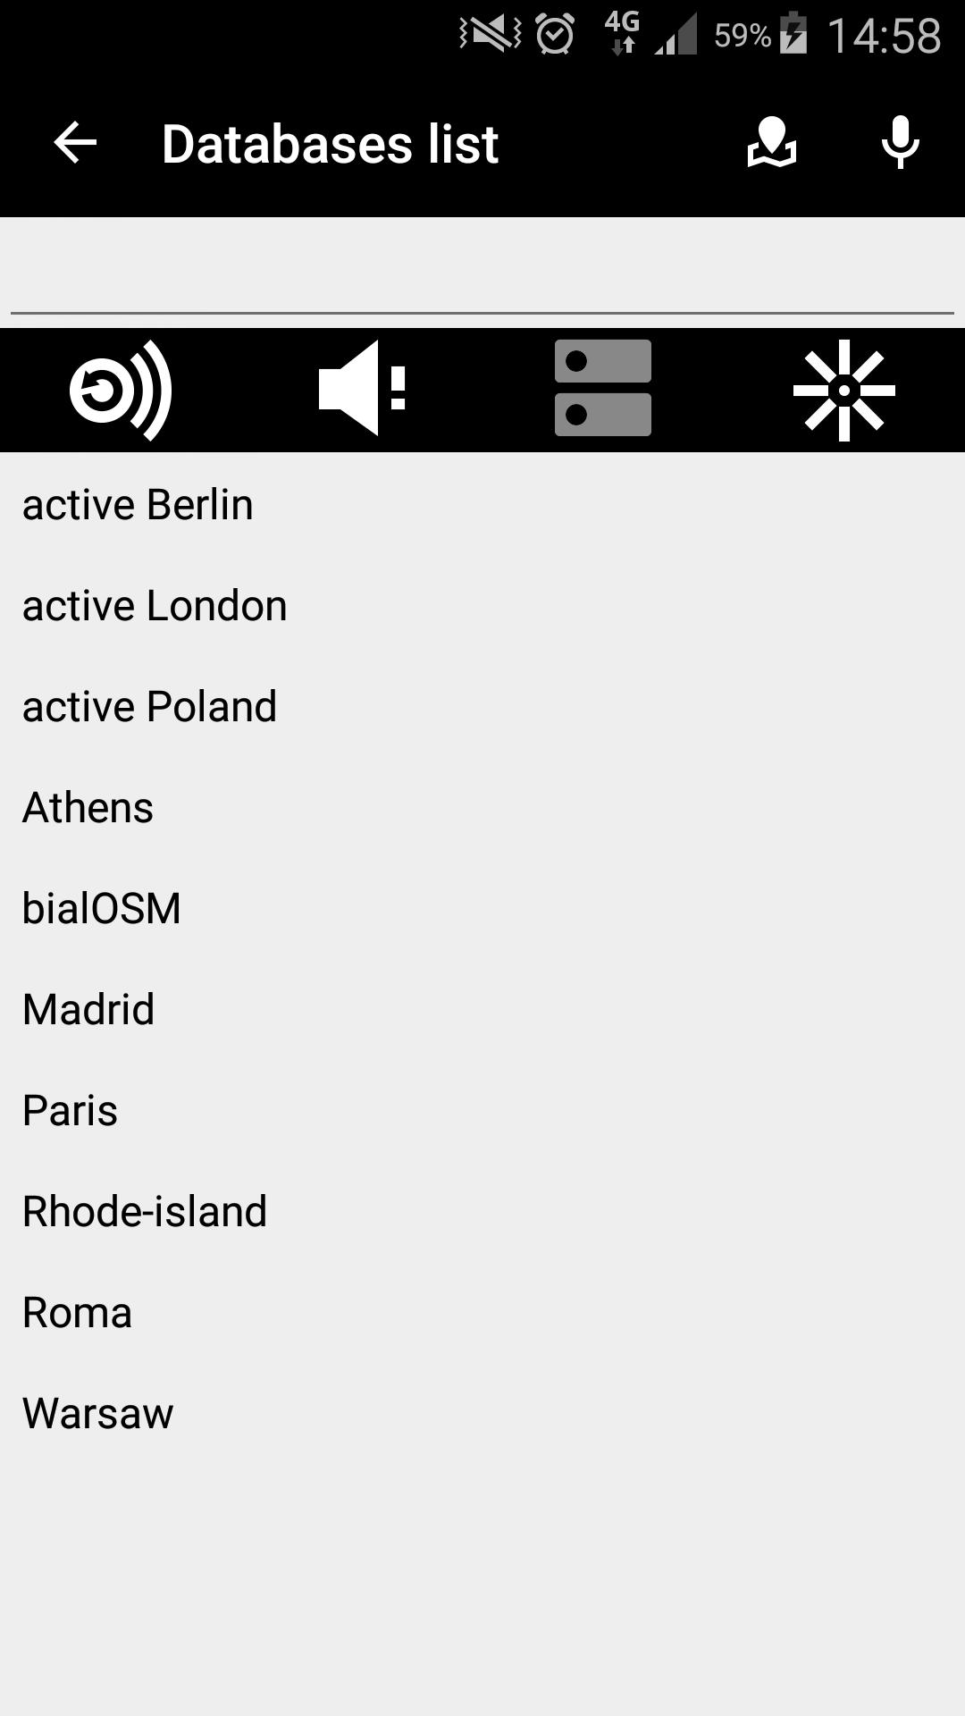Open the database server icon
Screen dimensions: 965x1716
[603, 389]
